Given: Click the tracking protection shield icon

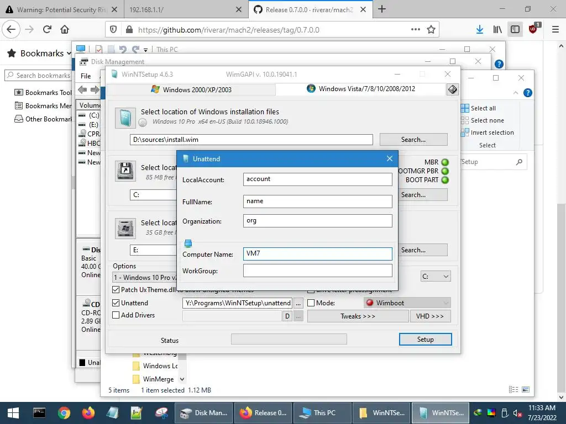Looking at the screenshot, I should [113, 30].
